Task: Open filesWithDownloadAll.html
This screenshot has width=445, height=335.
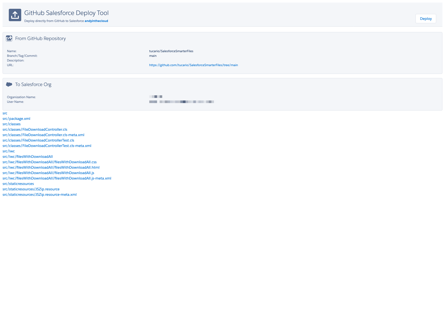Action: click(50, 167)
